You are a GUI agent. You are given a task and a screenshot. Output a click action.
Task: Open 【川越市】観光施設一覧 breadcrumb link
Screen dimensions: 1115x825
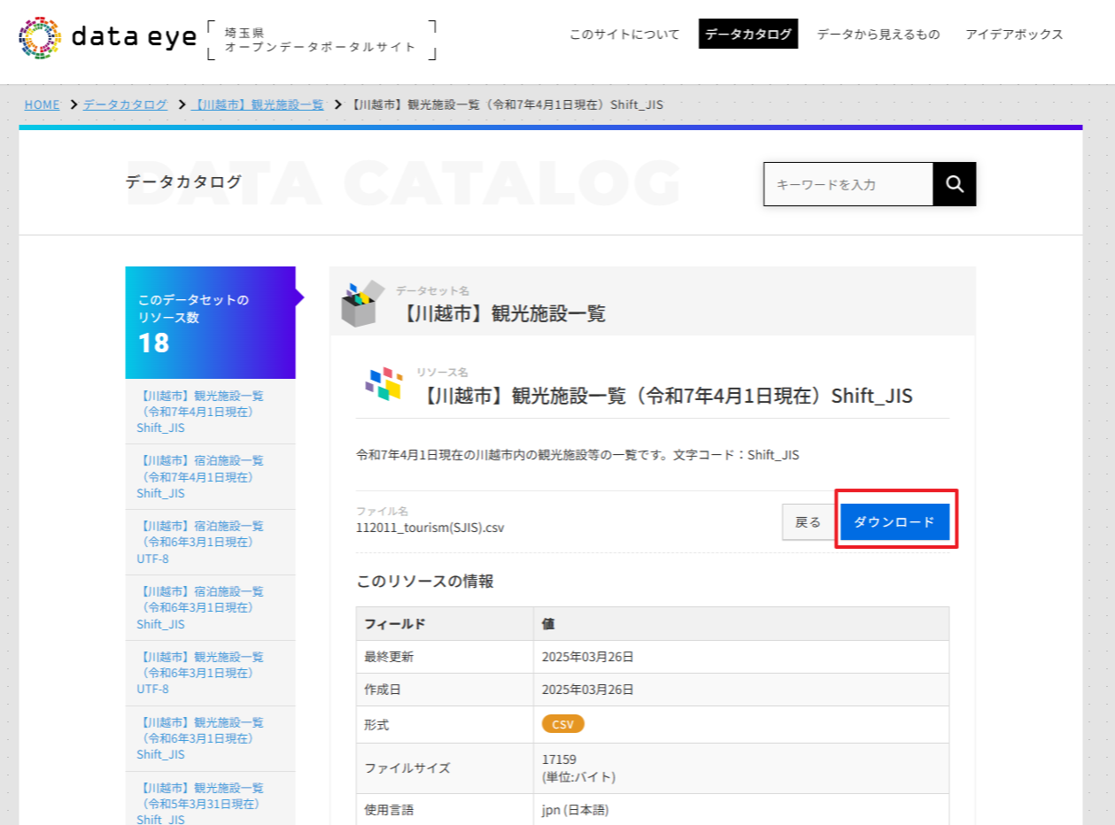pos(257,104)
